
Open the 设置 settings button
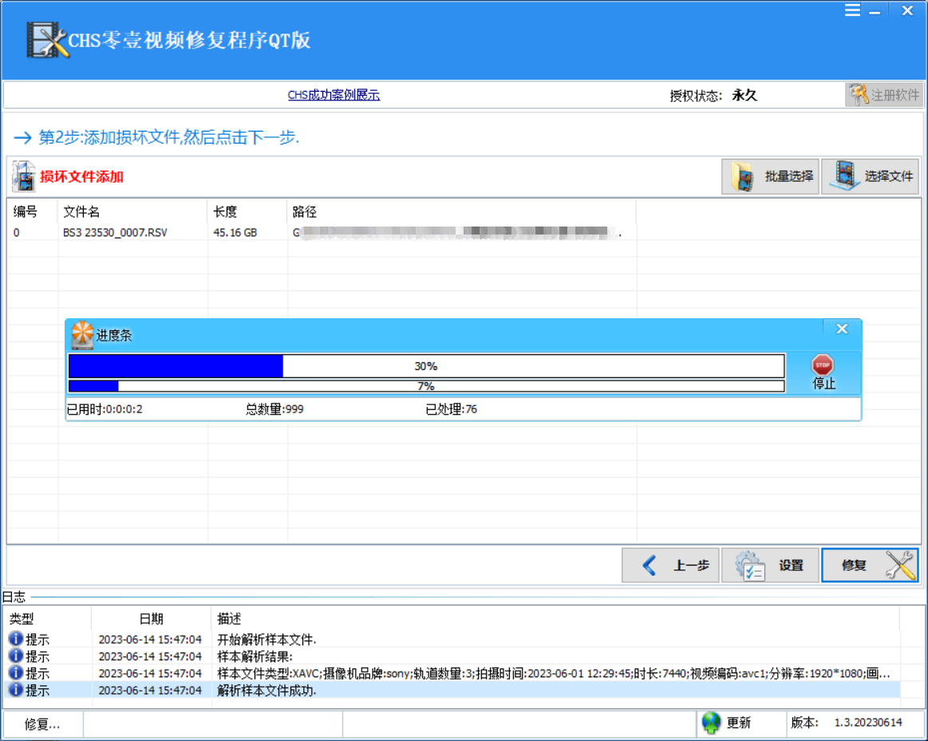[770, 566]
